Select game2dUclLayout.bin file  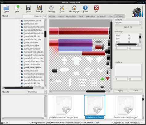(x=34, y=80)
